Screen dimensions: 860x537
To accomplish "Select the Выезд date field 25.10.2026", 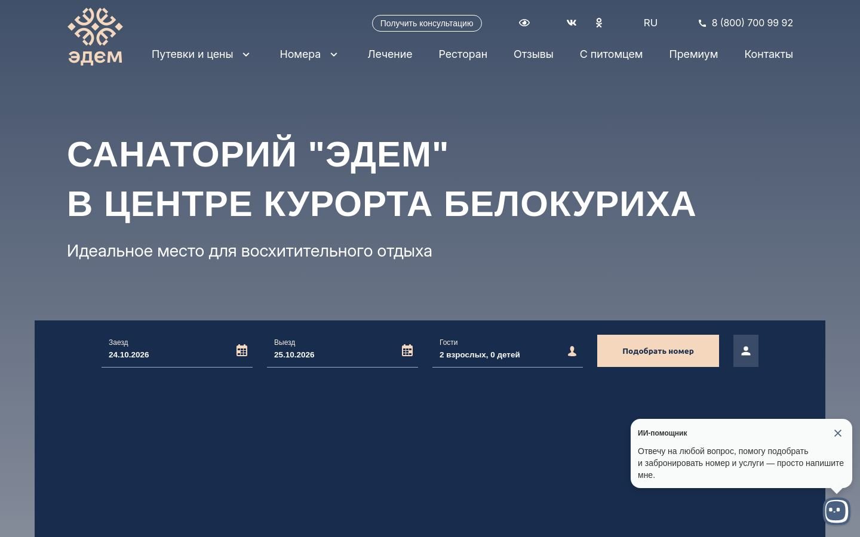I will pos(342,351).
